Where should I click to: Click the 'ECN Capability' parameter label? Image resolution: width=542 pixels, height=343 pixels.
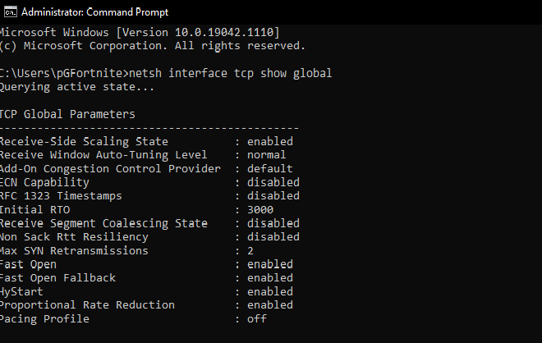pos(45,182)
